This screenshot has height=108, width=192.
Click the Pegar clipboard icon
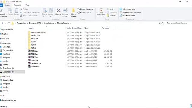16,11
